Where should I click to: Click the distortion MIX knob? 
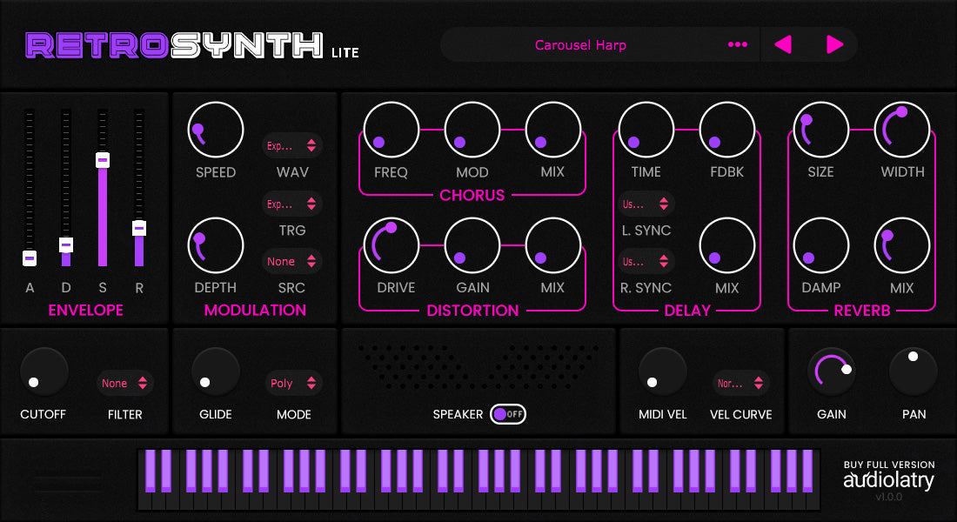pos(553,245)
